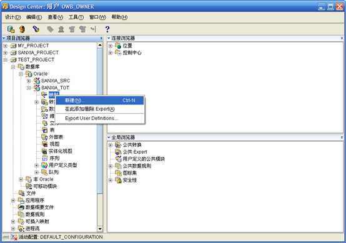346x243 pixels.
Task: Click the 公共 Expert node icon
Action: (x=118, y=152)
